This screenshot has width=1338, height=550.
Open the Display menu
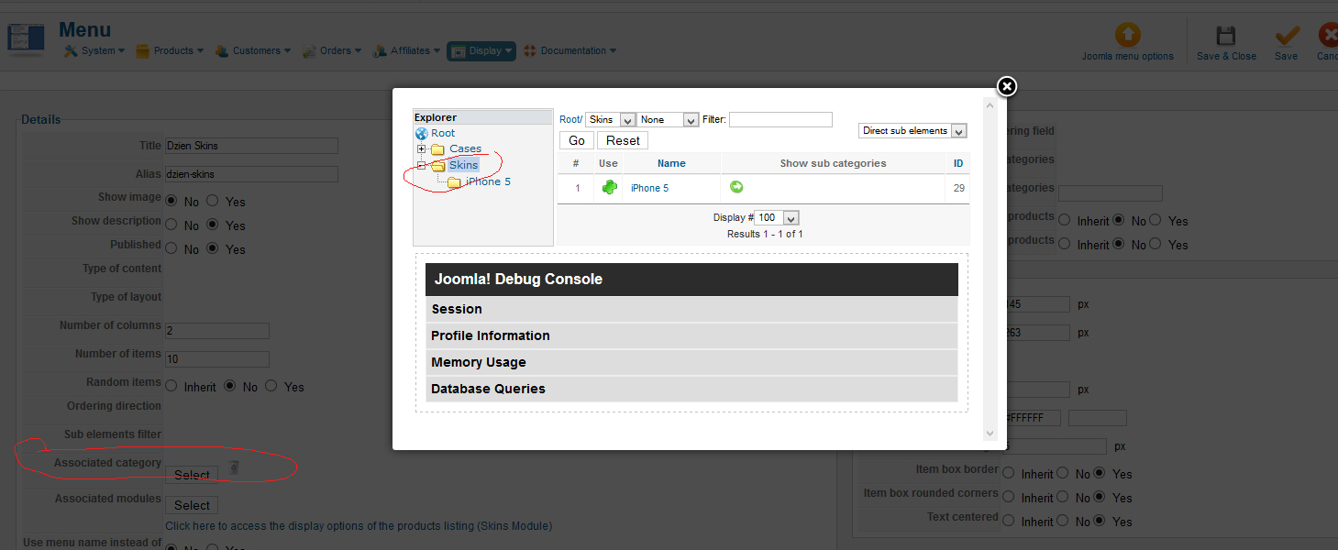481,51
